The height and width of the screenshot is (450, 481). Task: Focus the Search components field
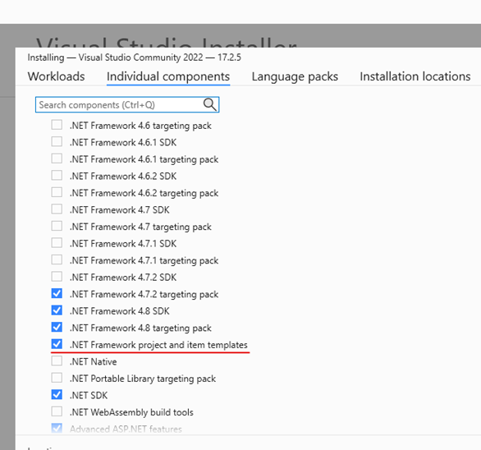coord(127,104)
